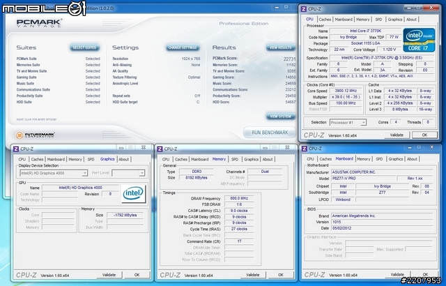
Task: Click the GPU Name field Intel(R) HD Graphics 4000
Action: (x=80, y=188)
